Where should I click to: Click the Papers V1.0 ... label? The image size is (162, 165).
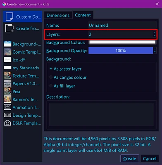[x=26, y=84]
